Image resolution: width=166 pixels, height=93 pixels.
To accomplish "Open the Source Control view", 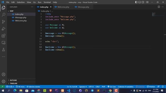I will pyautogui.click(x=3, y=22).
